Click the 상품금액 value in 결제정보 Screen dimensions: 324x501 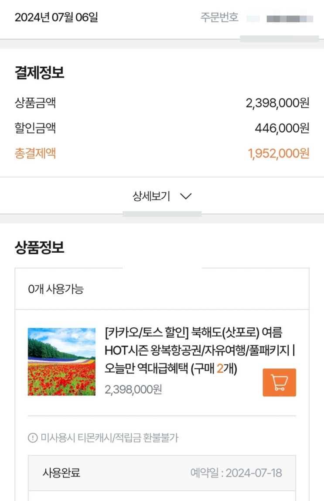(x=278, y=103)
